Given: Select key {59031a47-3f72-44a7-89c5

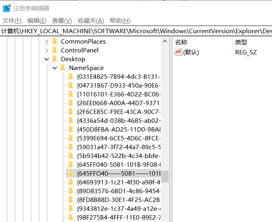Looking at the screenshot, I should pos(119,147).
